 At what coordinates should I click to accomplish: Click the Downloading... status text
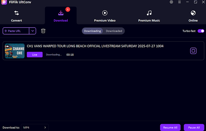click(54, 55)
